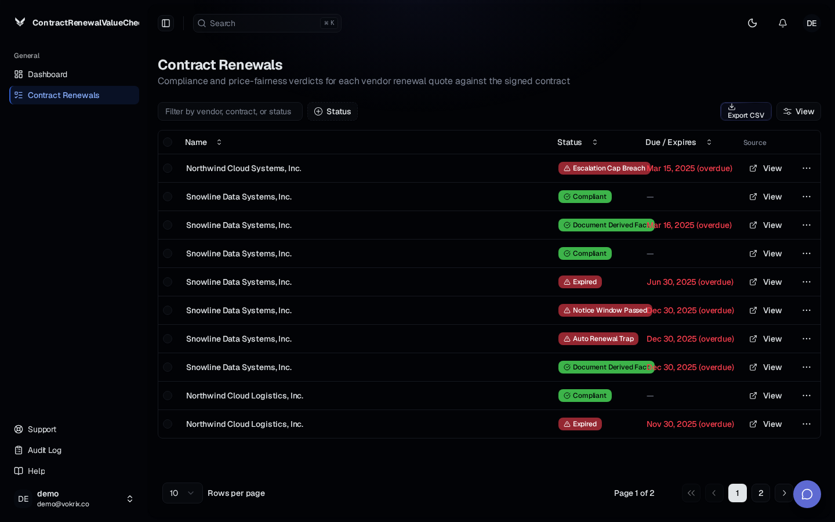
Task: Toggle the sidebar panel icon
Action: (166, 23)
